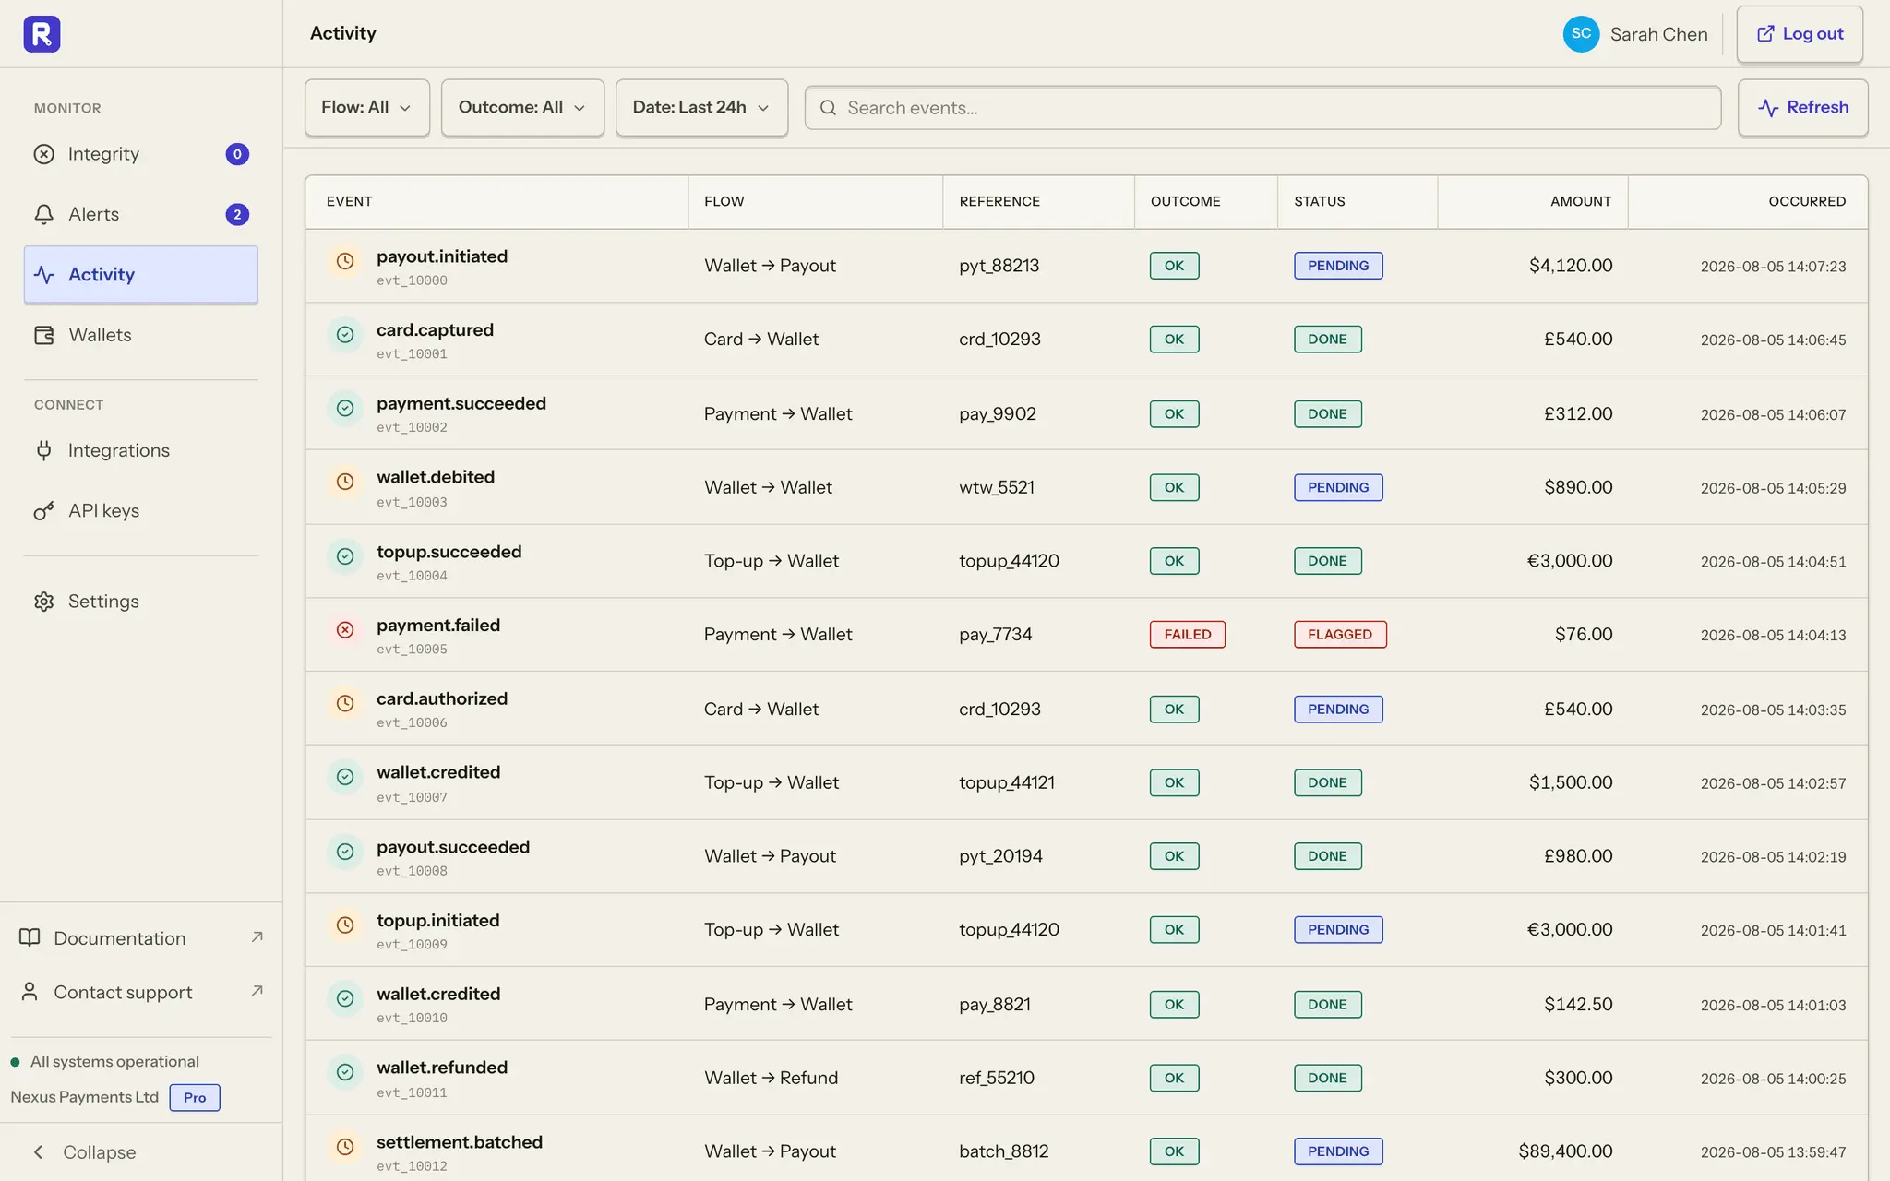1890x1181 pixels.
Task: Click the FLAGGED status badge
Action: click(1340, 635)
